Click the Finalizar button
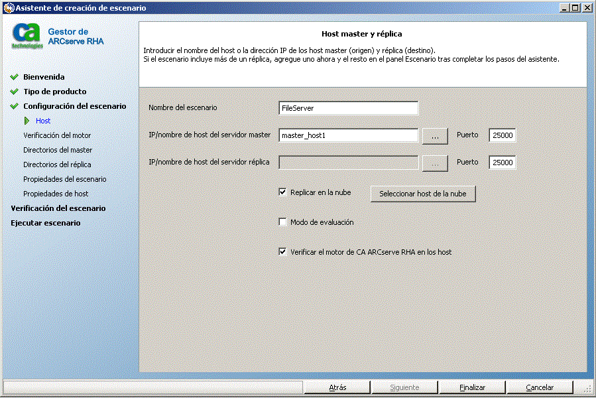Screen dimensions: 596x398 (471, 387)
